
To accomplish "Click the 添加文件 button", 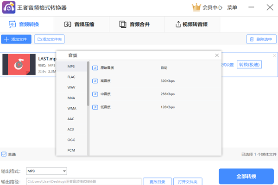I will click(16, 39).
